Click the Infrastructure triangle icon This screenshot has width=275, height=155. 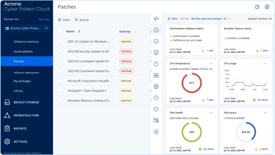[7, 115]
